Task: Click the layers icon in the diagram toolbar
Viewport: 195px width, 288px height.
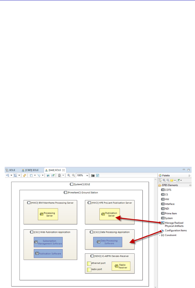Action: click(x=31, y=175)
